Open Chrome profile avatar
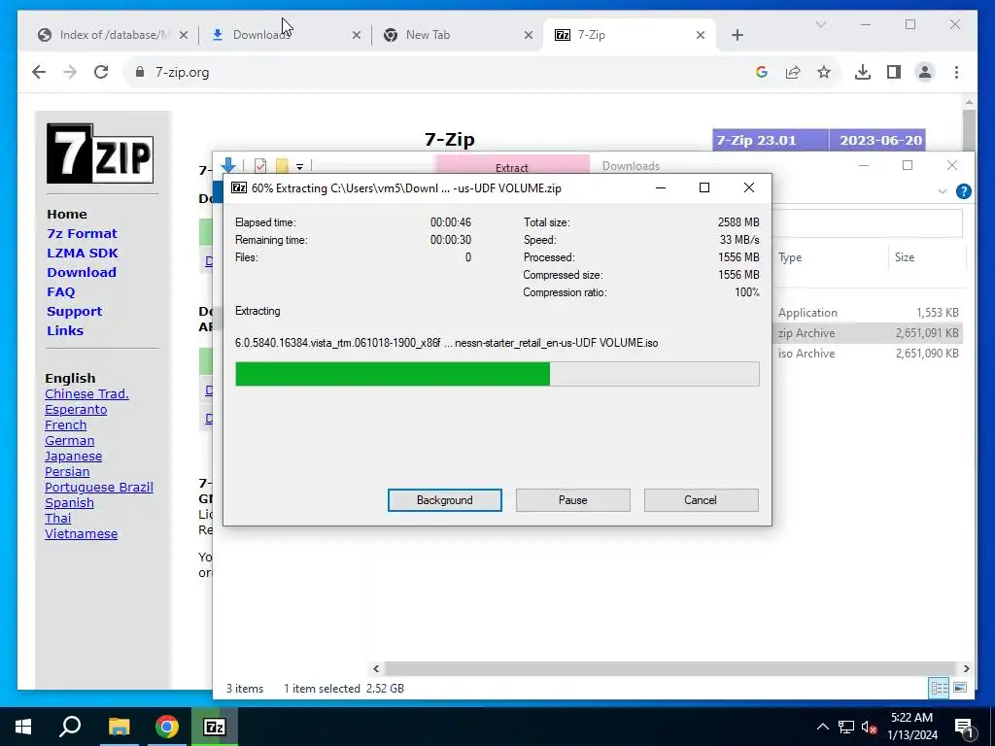 pos(925,72)
